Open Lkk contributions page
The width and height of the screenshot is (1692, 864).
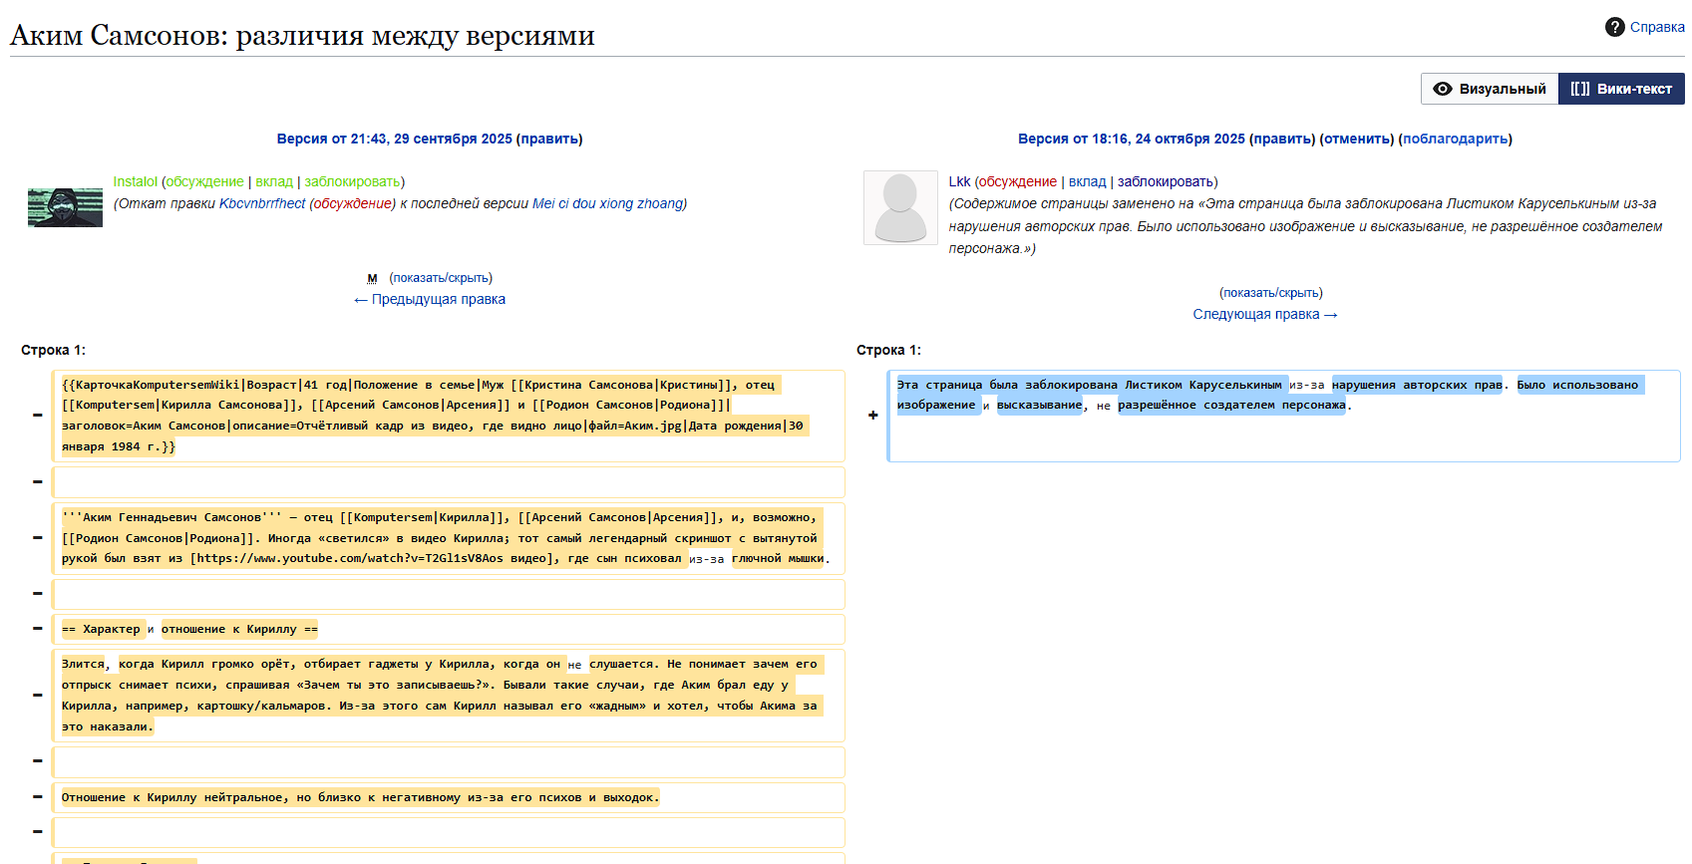click(1087, 181)
